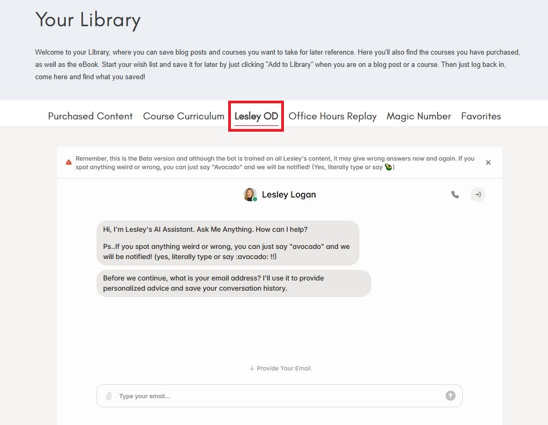Viewport: 548px width, 425px height.
Task: Dismiss the Beta version notice banner
Action: [x=488, y=163]
